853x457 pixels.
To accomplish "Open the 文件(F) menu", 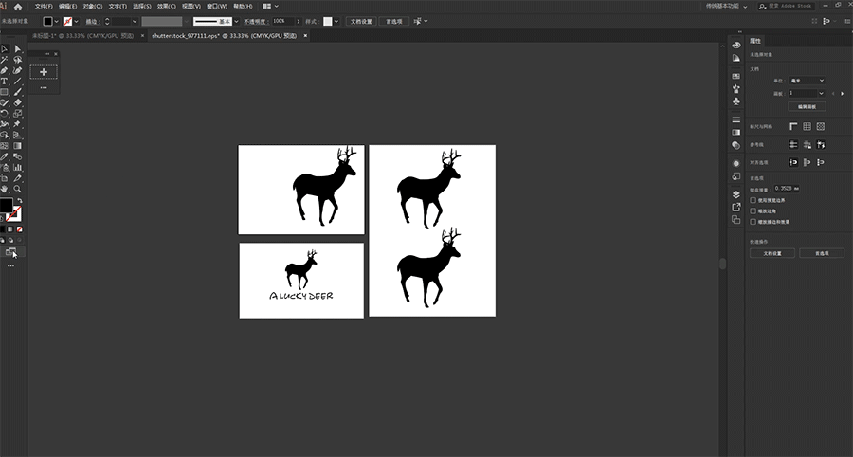I will pyautogui.click(x=43, y=6).
